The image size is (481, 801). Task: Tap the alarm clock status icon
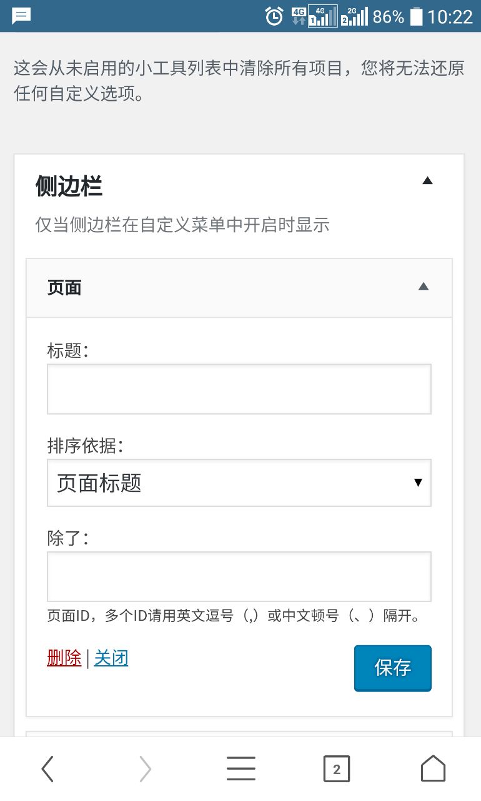(274, 16)
